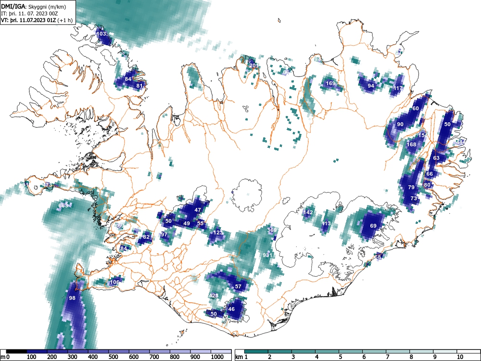Click the '80' visibility label

427,185
